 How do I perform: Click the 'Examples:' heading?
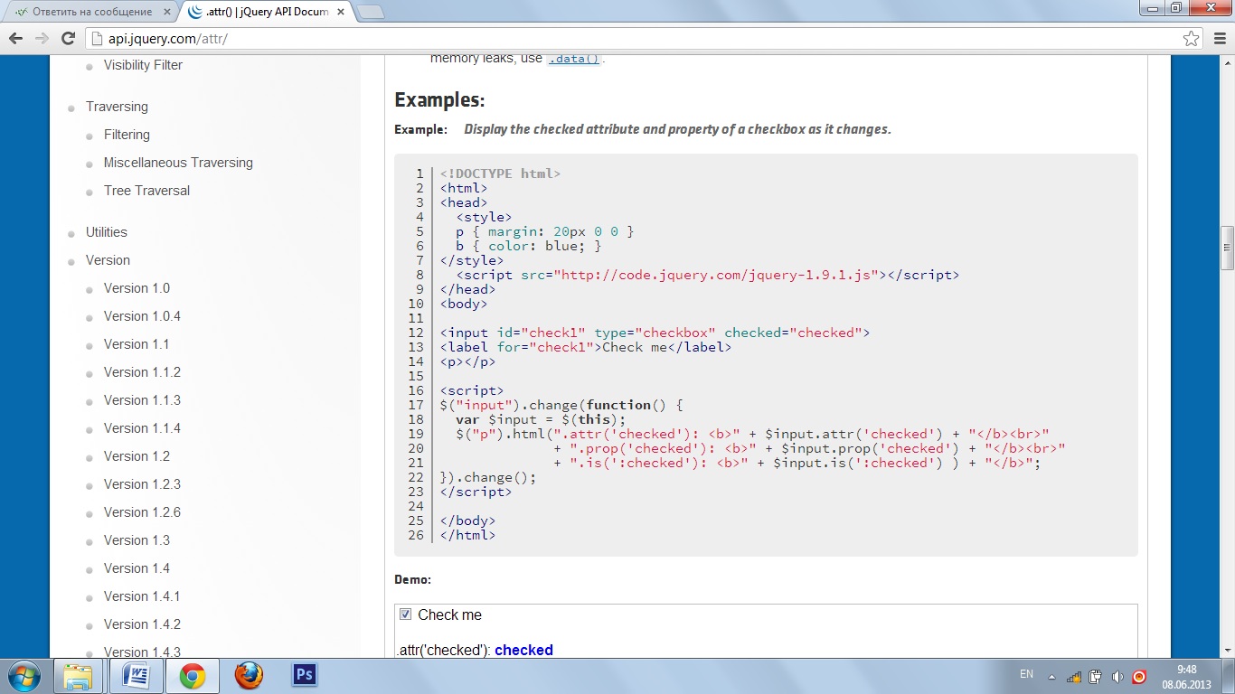tap(439, 99)
